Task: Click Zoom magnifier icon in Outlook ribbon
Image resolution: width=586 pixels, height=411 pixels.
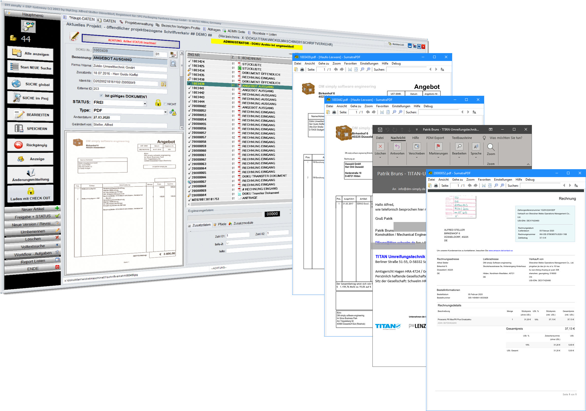Action: tap(491, 147)
